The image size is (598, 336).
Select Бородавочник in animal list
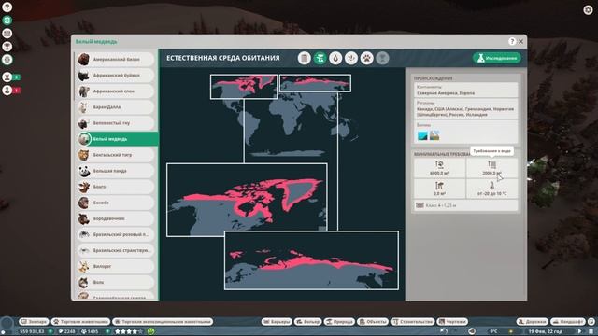pyautogui.click(x=116, y=219)
